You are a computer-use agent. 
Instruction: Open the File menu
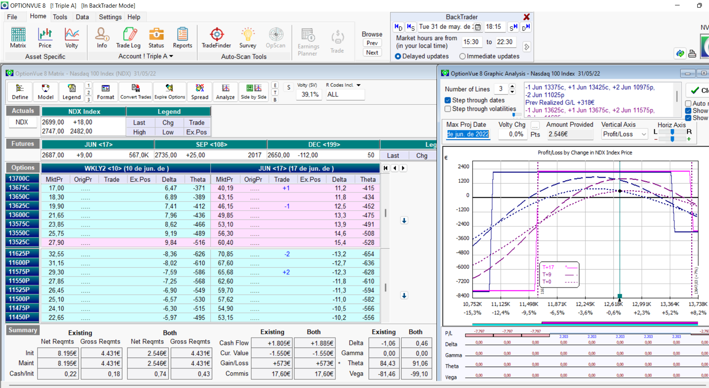pyautogui.click(x=12, y=17)
